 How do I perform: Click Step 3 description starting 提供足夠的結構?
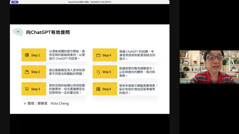pyautogui.click(x=67, y=89)
